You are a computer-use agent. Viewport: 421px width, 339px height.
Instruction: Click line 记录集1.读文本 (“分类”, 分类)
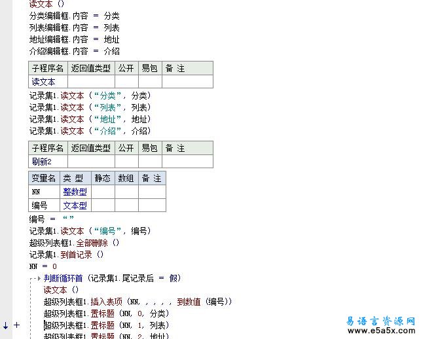coord(90,96)
